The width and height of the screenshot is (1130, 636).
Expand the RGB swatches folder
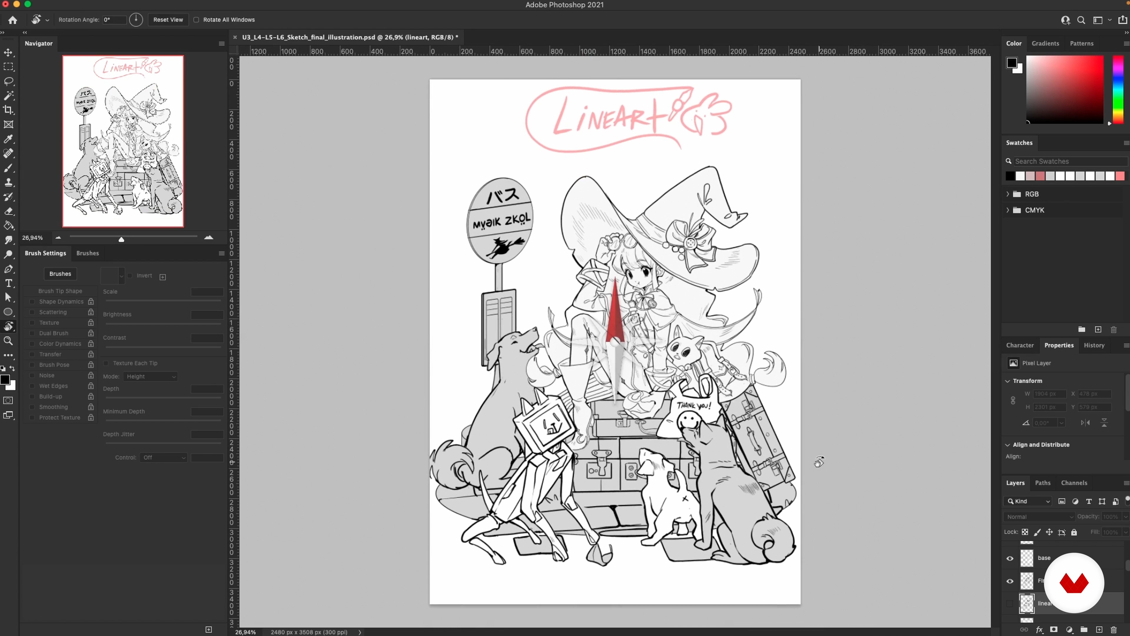1008,194
